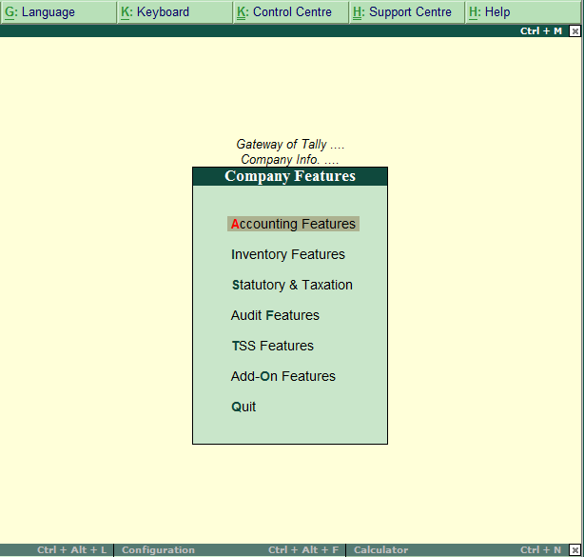Close the bottom Calculator panel icon
Image resolution: width=584 pixels, height=557 pixels.
coord(574,550)
